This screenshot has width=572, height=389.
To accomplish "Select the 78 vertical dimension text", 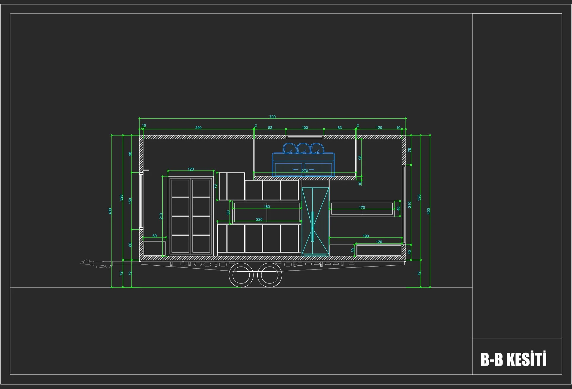I will (410, 150).
